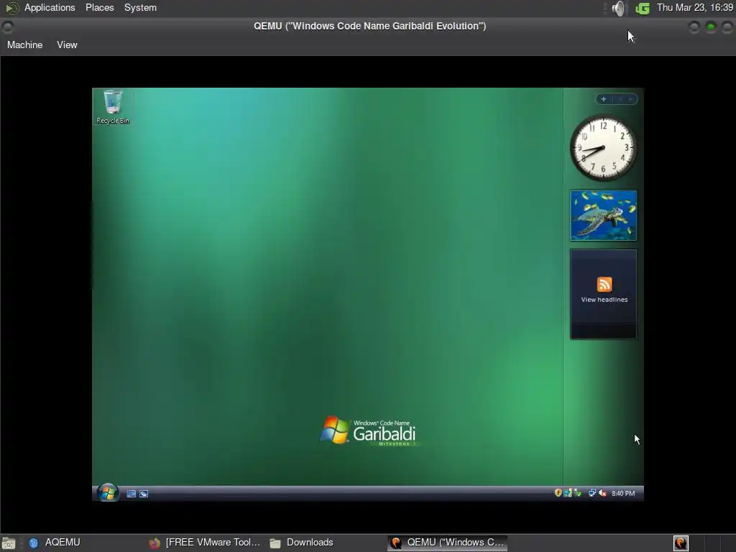
Task: Click Show Desktop quick launch icon
Action: pos(132,493)
